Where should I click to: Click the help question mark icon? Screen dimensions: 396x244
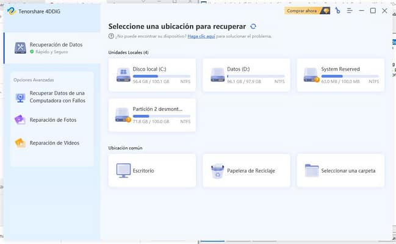click(x=111, y=36)
